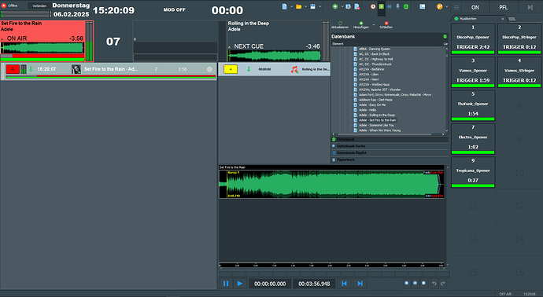The height and width of the screenshot is (297, 543).
Task: Click the undo arrow in editor controls
Action: 434,284
